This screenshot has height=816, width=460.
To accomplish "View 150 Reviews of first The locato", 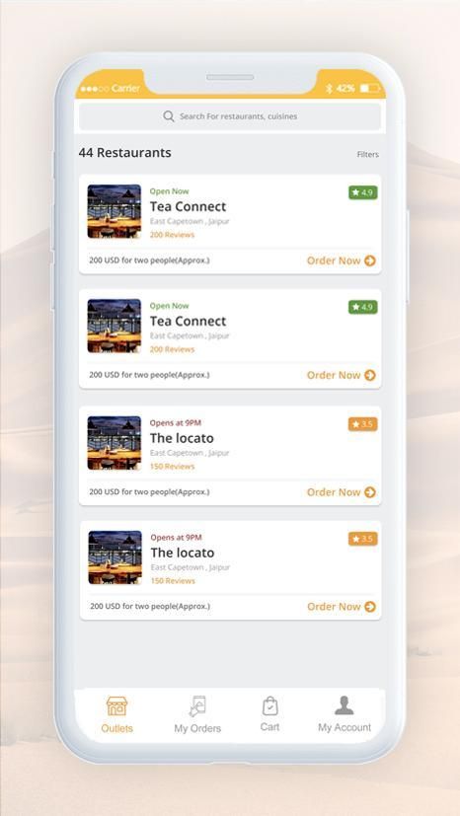I will coord(172,467).
